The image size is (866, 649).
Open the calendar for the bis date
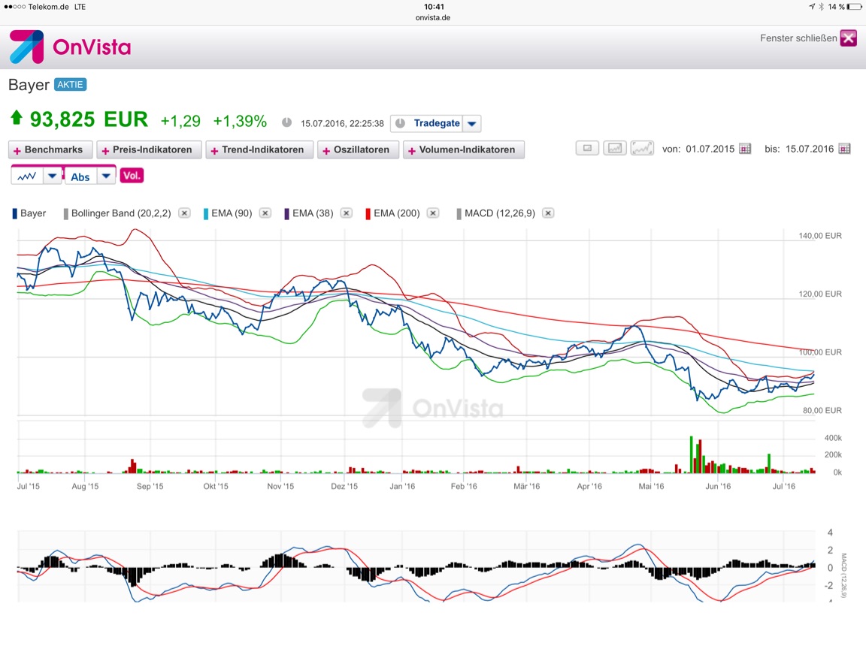click(844, 149)
